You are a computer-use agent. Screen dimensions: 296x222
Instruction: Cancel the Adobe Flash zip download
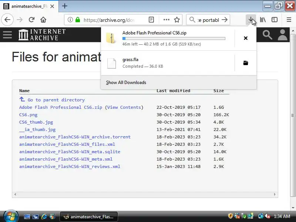pos(246,38)
